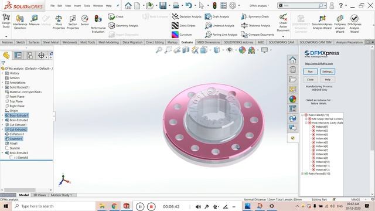Open the Options gear icon
Viewport: 375px width, 211px height.
[232, 5]
